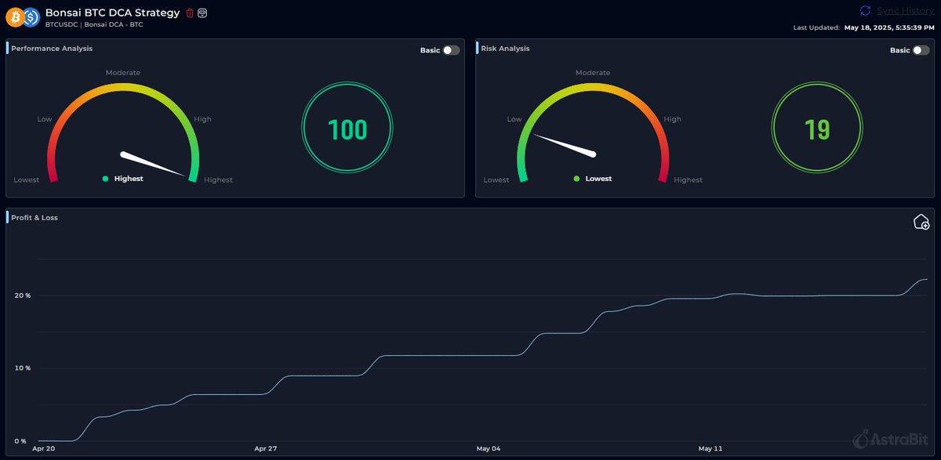Screen dimensions: 941x460
Task: Click the risk score circle showing 19
Action: pos(817,129)
